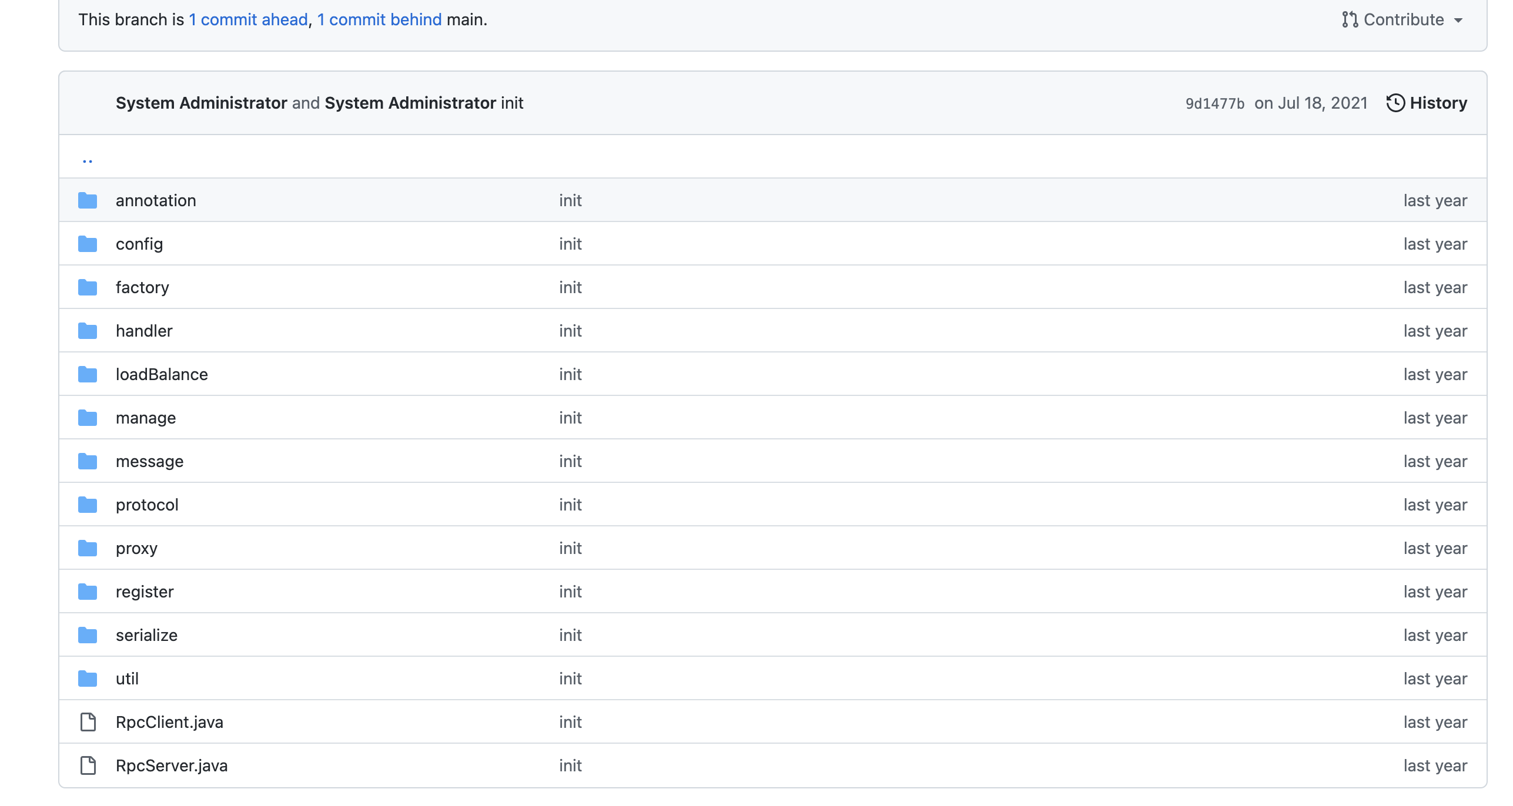Click the RpcClient.java file icon
The width and height of the screenshot is (1513, 806).
point(88,722)
